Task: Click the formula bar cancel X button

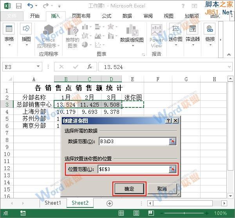Action: (x=61, y=67)
